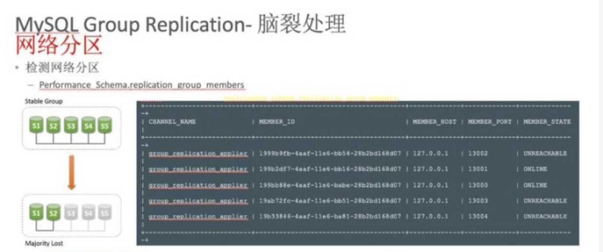Image resolution: width=603 pixels, height=252 pixels.
Task: Select greyed S3 server in Majority Lost group
Action: 71,212
